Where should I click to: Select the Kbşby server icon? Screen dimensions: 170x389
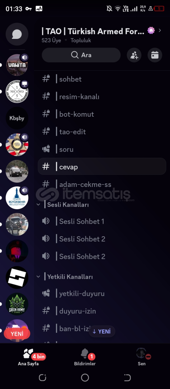tap(17, 118)
